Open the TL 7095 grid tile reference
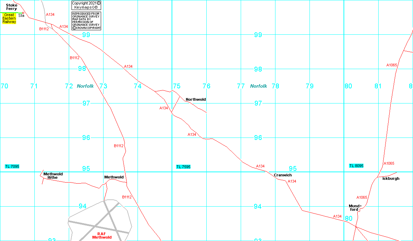This screenshot has width=413, height=241. point(12,166)
